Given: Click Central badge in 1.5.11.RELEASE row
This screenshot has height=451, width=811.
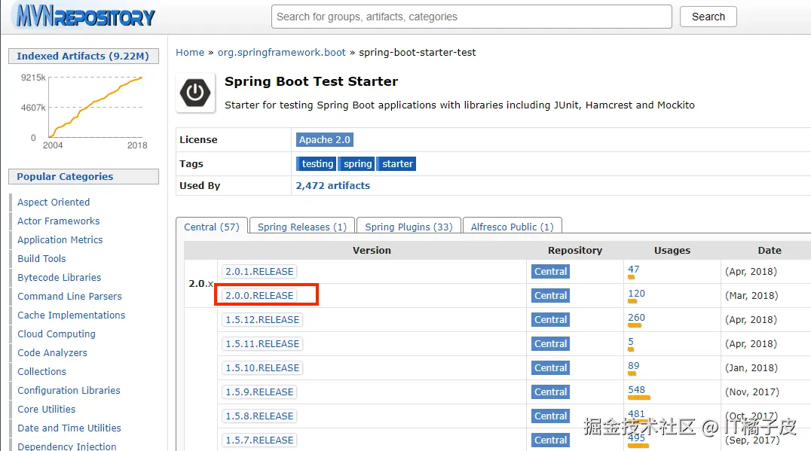Looking at the screenshot, I should click(x=550, y=344).
